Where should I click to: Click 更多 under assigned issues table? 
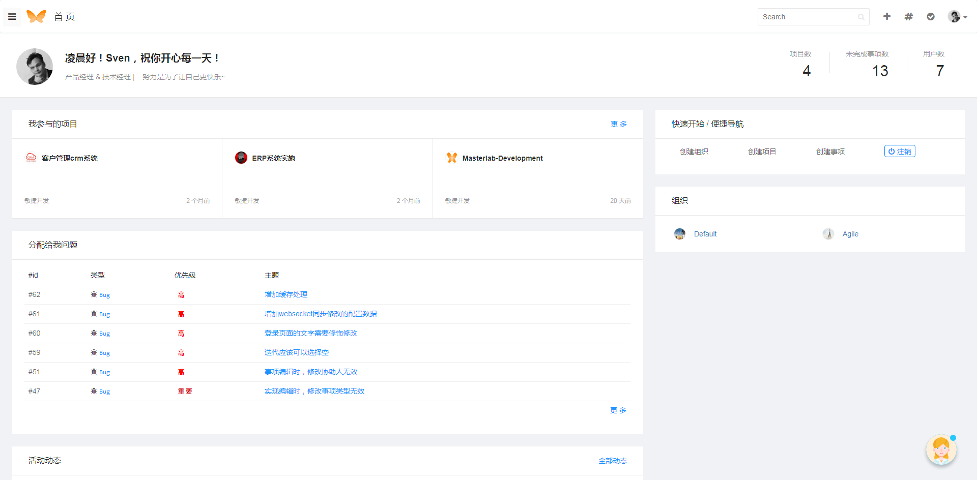point(618,410)
